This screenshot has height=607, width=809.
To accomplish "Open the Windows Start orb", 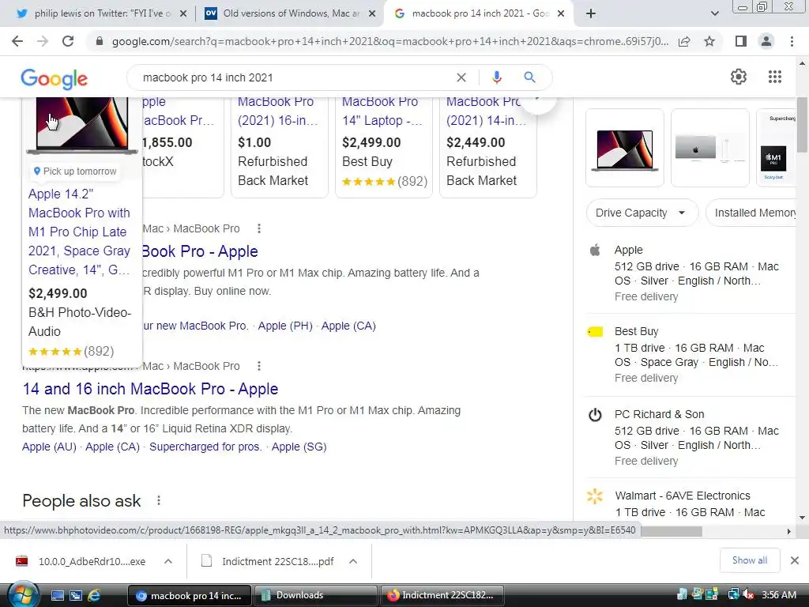I will (23, 594).
